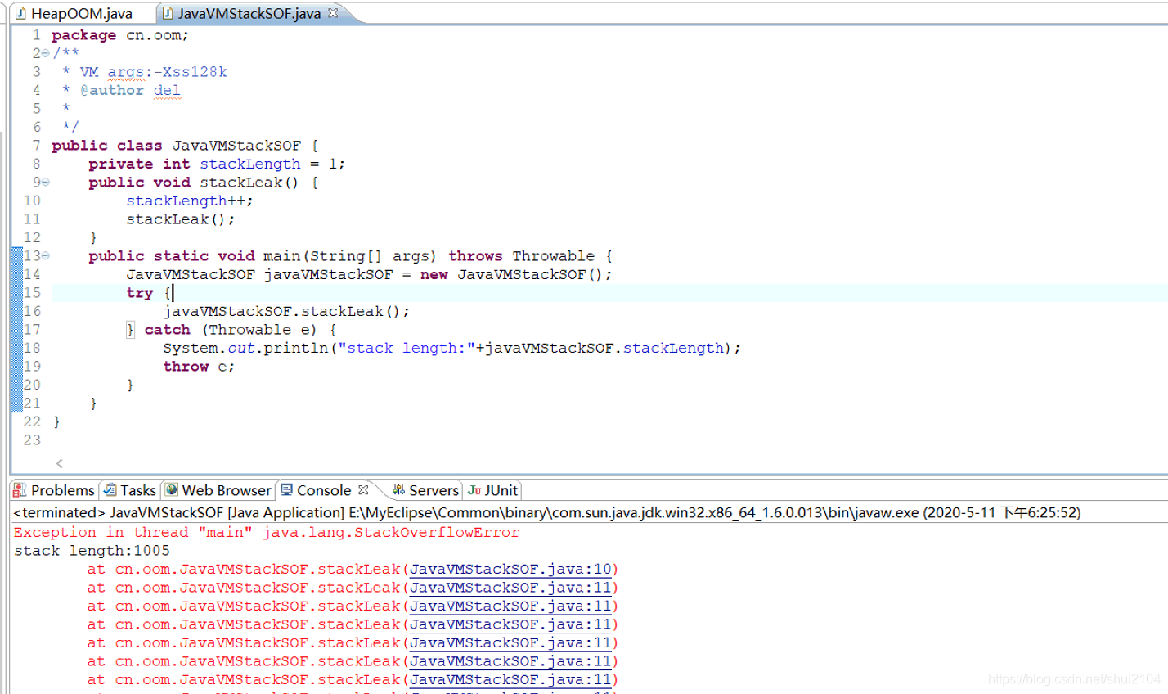Collapse the stackLeak method at line 9
The width and height of the screenshot is (1168, 694).
46,183
